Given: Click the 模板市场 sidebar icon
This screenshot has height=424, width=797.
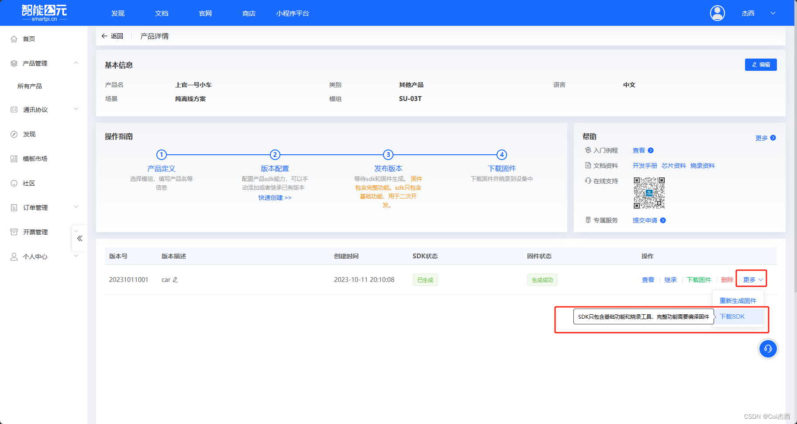Looking at the screenshot, I should click(x=14, y=159).
